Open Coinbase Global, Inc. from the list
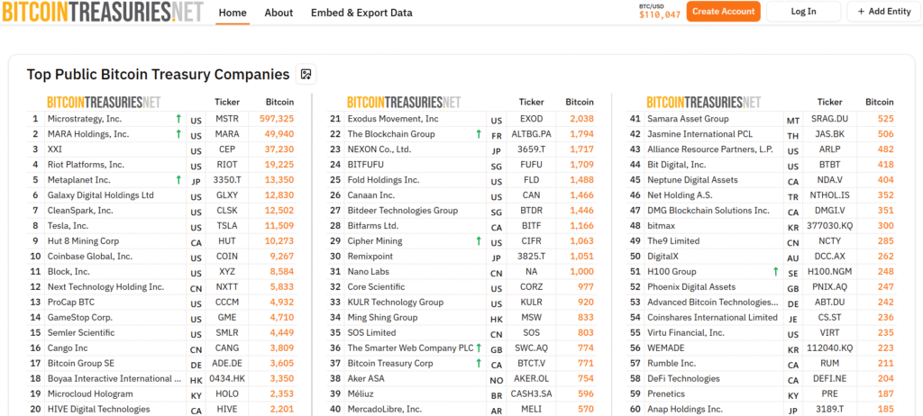 click(90, 257)
